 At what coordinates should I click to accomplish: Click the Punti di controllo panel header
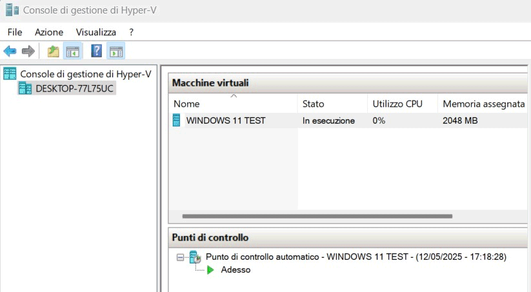point(348,237)
